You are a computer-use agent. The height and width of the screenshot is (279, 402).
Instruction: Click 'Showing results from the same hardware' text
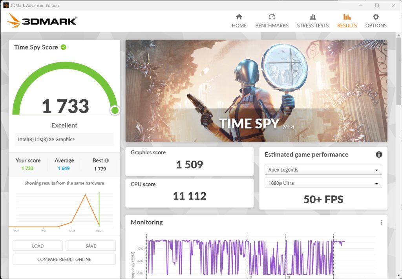click(x=64, y=183)
